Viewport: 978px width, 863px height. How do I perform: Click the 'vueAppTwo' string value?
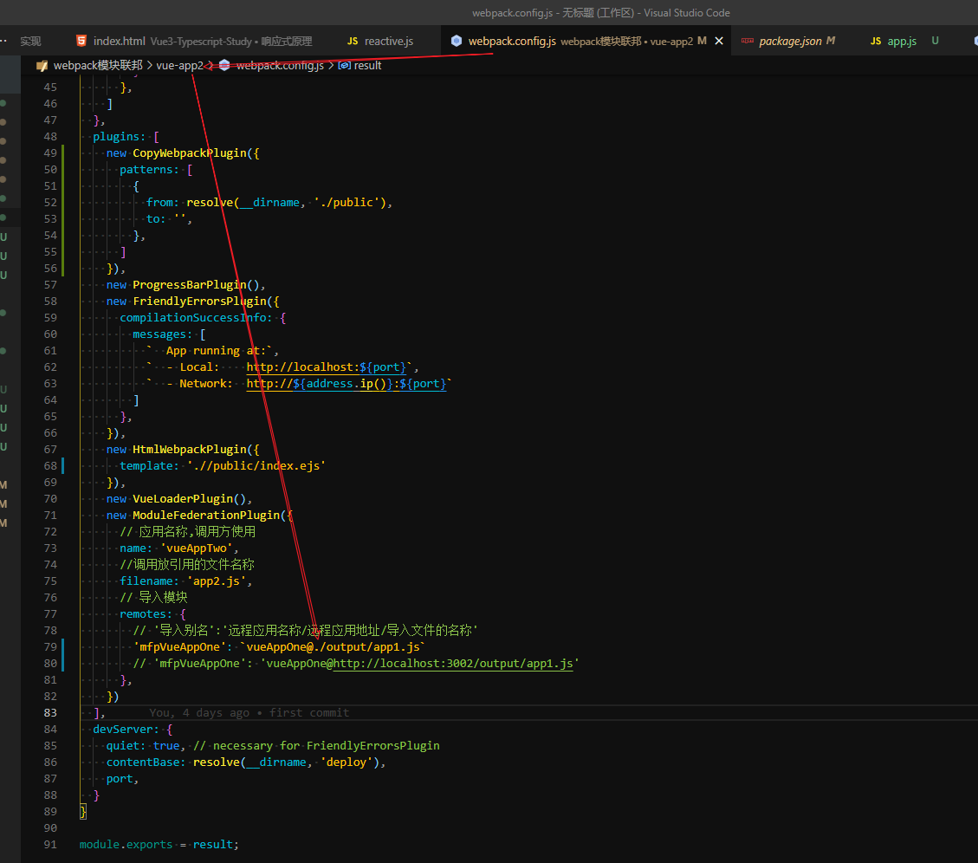click(196, 548)
